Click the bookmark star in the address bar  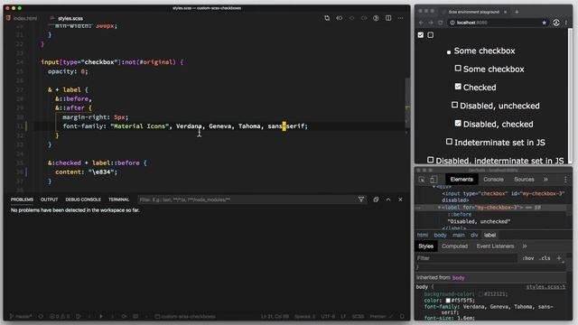coord(544,23)
